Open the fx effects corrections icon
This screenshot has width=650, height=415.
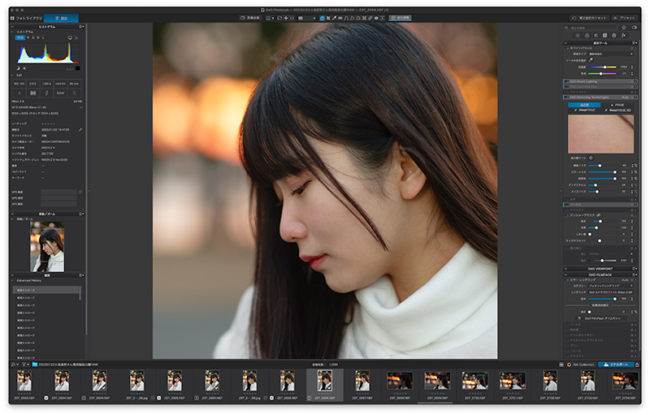click(623, 36)
